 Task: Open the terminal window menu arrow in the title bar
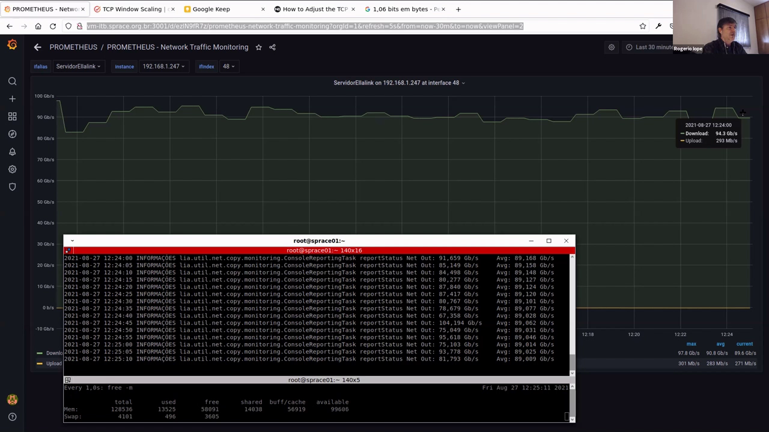pos(72,241)
